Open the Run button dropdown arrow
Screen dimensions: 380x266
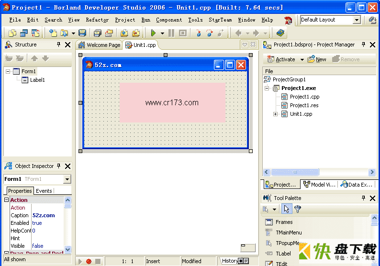tap(162, 33)
